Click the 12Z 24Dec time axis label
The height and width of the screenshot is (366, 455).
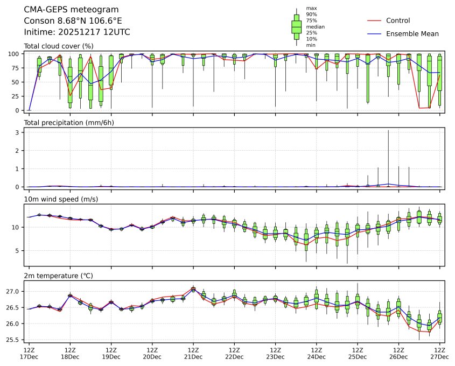click(x=316, y=353)
